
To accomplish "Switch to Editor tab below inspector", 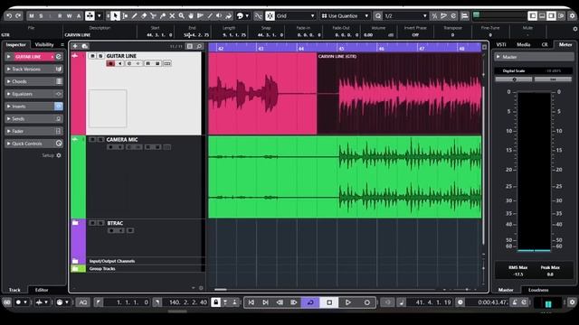I will pyautogui.click(x=42, y=290).
